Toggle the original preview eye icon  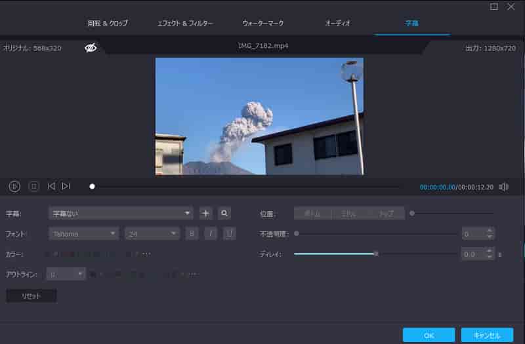pos(91,47)
